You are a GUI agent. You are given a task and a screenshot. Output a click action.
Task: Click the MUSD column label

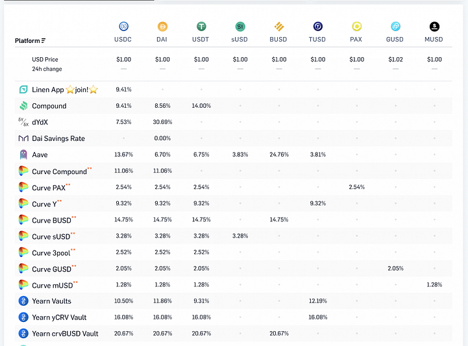434,40
